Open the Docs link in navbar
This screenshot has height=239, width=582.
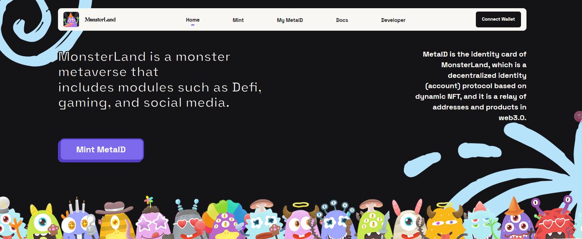(342, 20)
